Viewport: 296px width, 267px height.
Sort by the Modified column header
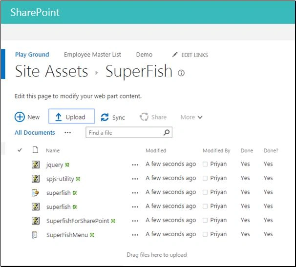(x=156, y=150)
